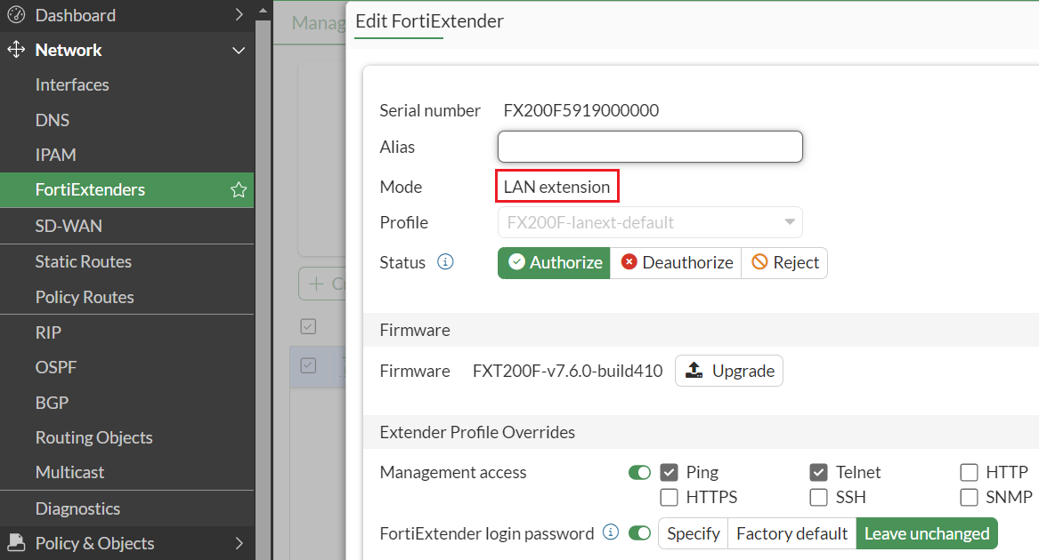Screen dimensions: 1039x560
Task: Click the favorite star next to FortiExtenders
Action: pos(238,189)
